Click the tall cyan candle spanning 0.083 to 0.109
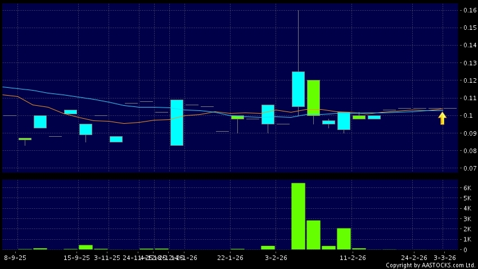This screenshot has height=269, width=478. pos(177,122)
